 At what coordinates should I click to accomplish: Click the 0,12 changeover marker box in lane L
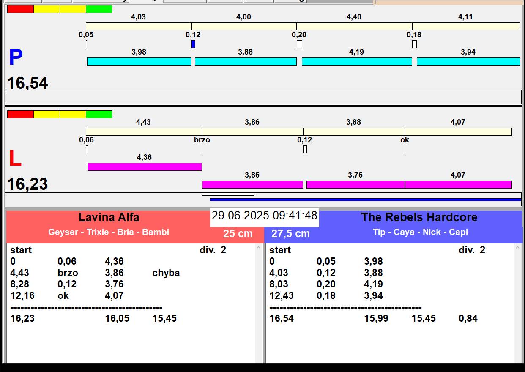pos(305,149)
